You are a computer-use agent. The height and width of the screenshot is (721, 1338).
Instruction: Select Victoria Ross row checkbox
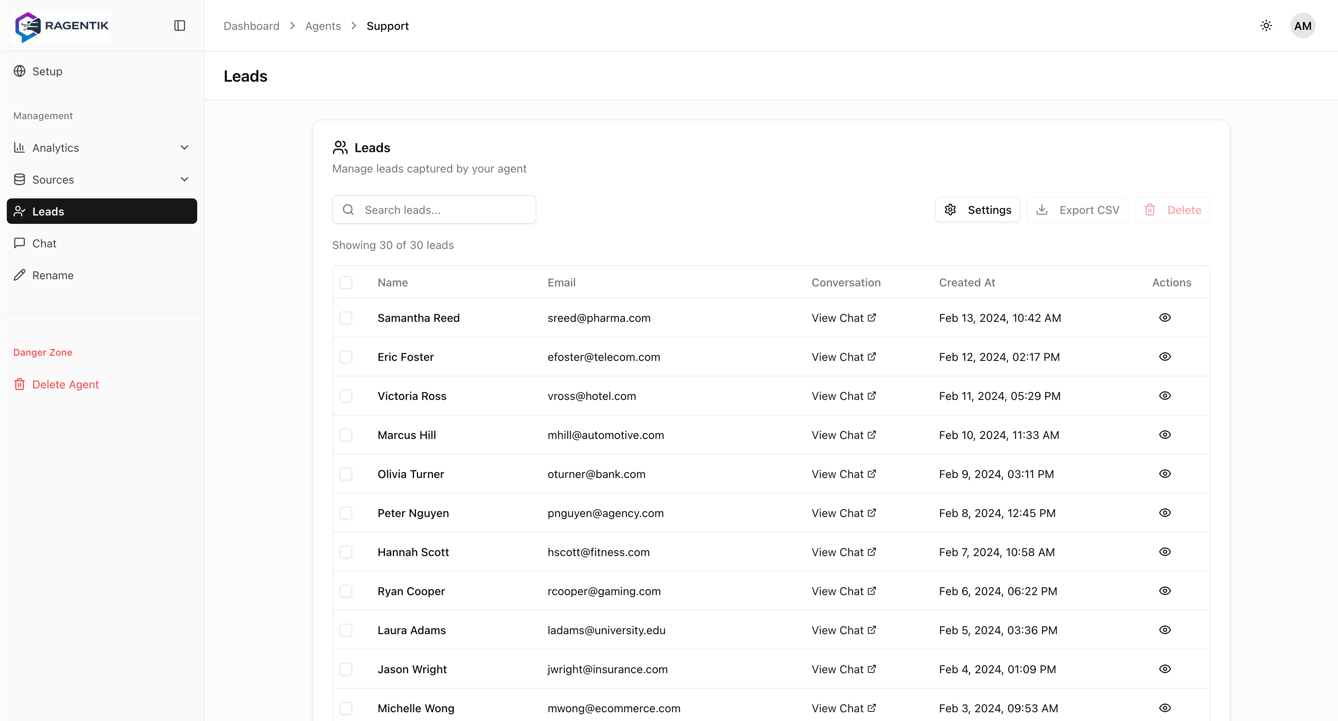coord(345,396)
